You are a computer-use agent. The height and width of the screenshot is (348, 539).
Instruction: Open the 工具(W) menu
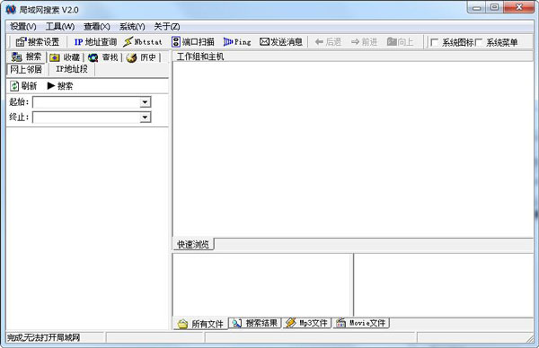click(60, 26)
